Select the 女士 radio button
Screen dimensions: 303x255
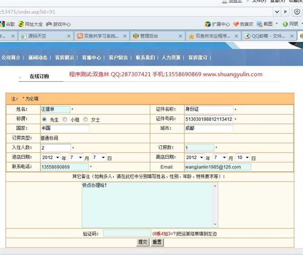coord(85,119)
